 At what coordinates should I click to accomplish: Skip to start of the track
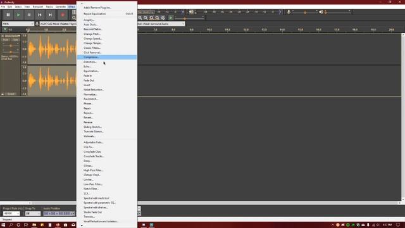coord(39,15)
